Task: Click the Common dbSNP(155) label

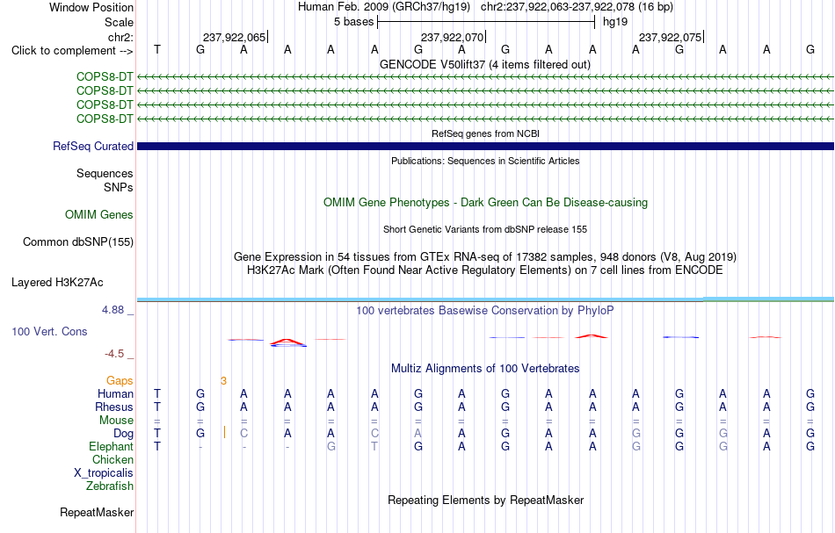Action: 78,242
